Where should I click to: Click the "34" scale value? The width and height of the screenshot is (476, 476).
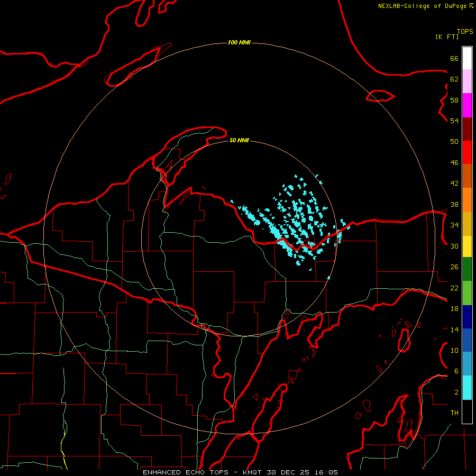(454, 225)
